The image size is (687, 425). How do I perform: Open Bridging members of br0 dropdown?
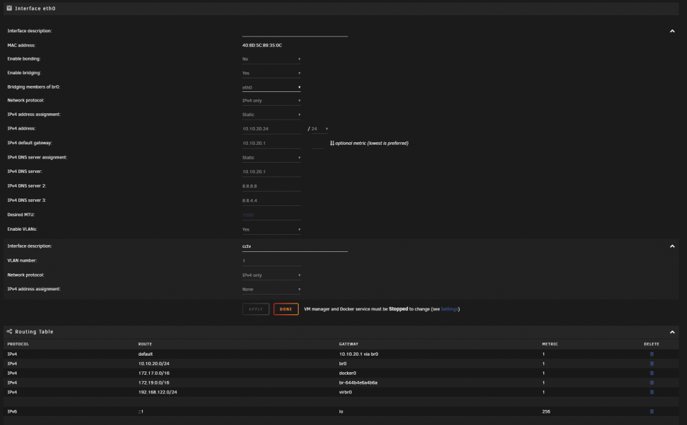tap(271, 87)
